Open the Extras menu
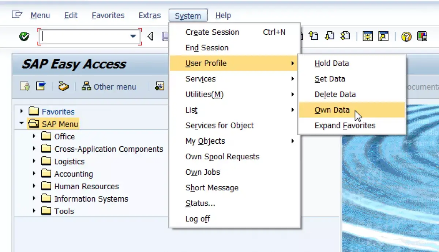 (x=150, y=15)
